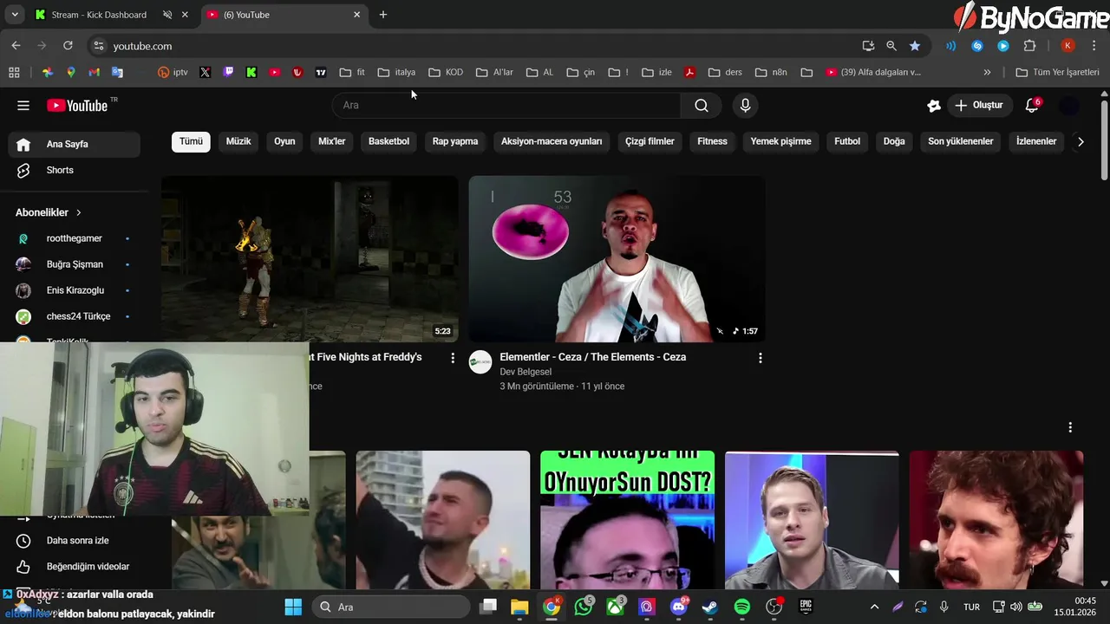Viewport: 1110px width, 624px height.
Task: Show more category chips with right arrow
Action: tap(1081, 141)
